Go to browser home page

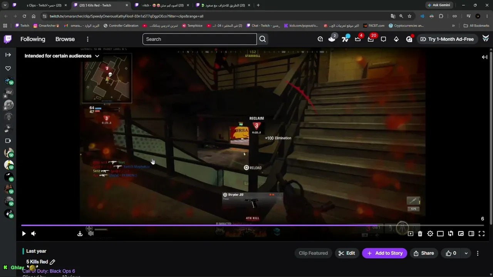pyautogui.click(x=34, y=16)
